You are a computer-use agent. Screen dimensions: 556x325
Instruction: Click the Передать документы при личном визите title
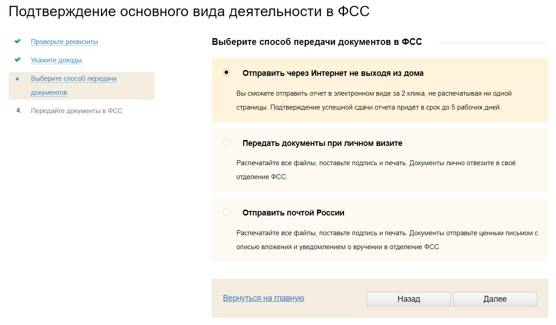click(x=322, y=144)
